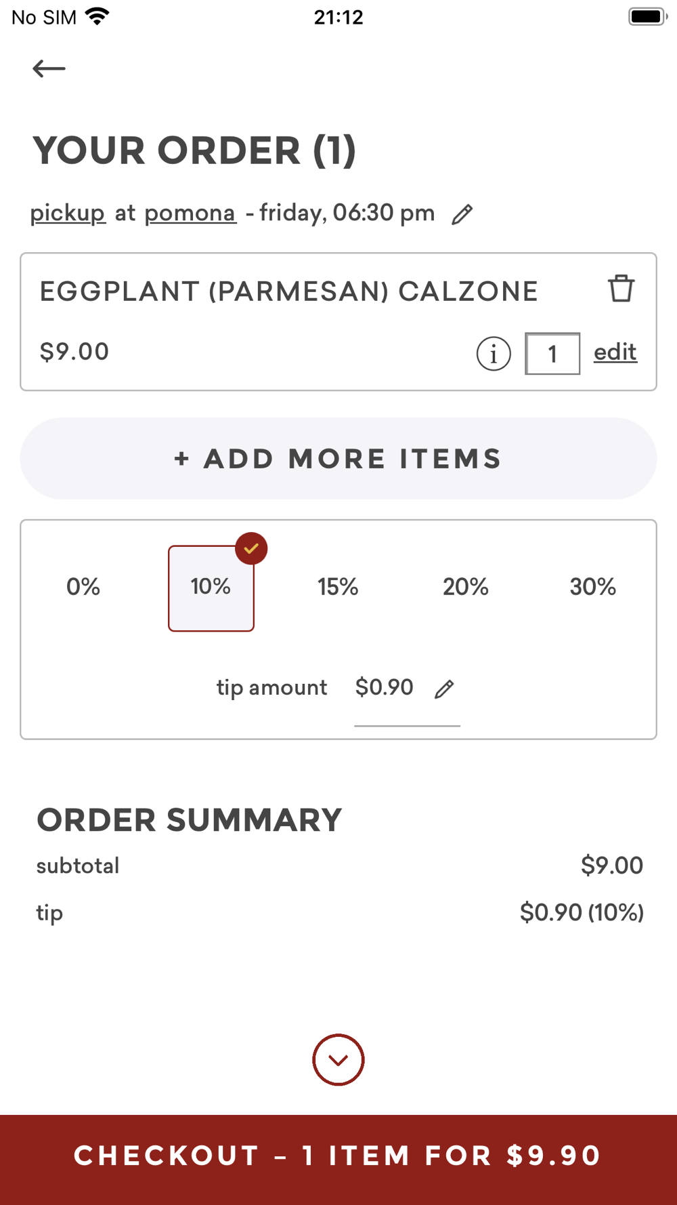Tap the Checkout – 1 item for $9.90 button
Viewport: 677px width, 1205px height.
[x=338, y=1156]
